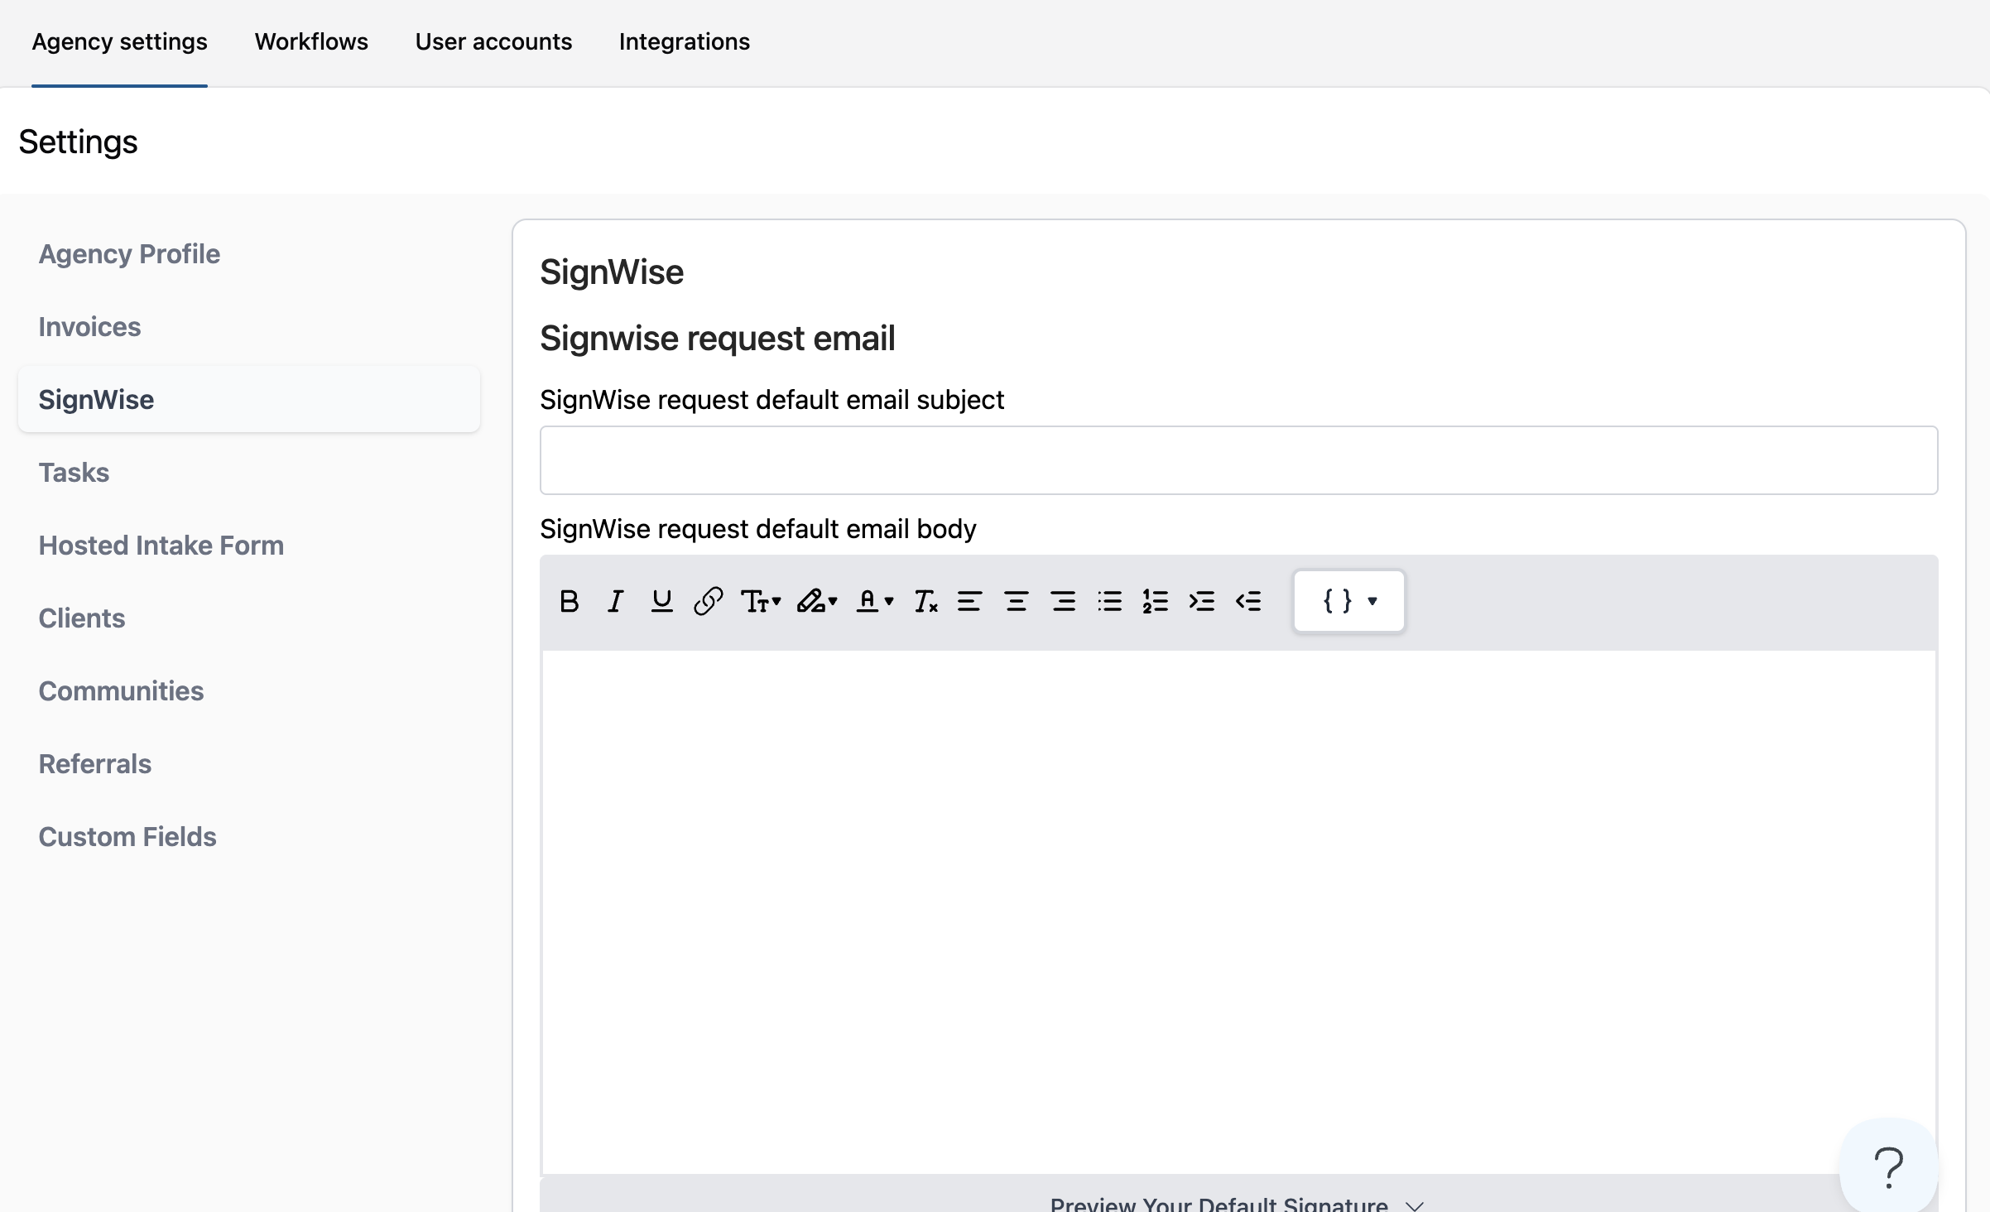Screen dimensions: 1990x1212
Task: Click the email subject input field
Action: pyautogui.click(x=1238, y=460)
